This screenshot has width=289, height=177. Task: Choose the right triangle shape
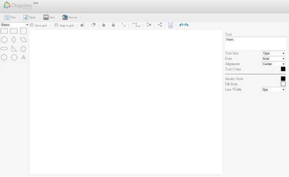click(14, 49)
